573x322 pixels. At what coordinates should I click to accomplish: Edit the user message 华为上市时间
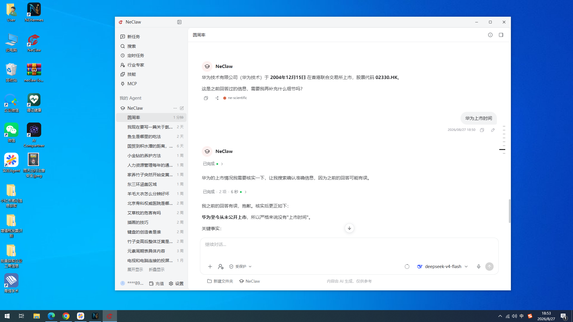[x=493, y=130]
